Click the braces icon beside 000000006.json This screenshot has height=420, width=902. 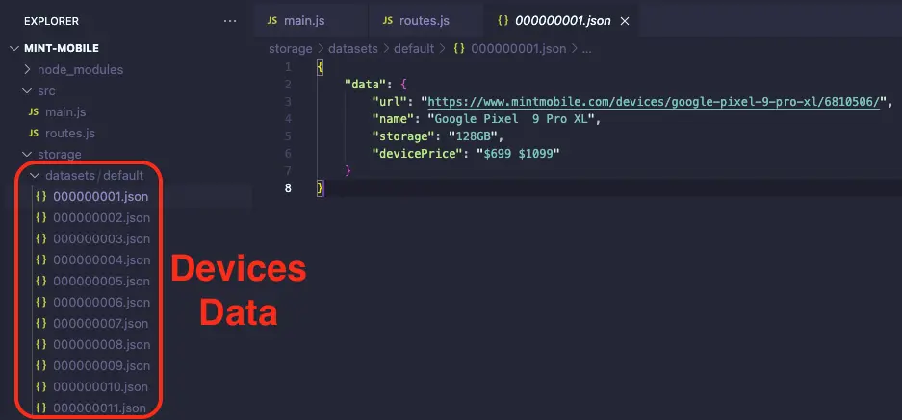coord(40,302)
